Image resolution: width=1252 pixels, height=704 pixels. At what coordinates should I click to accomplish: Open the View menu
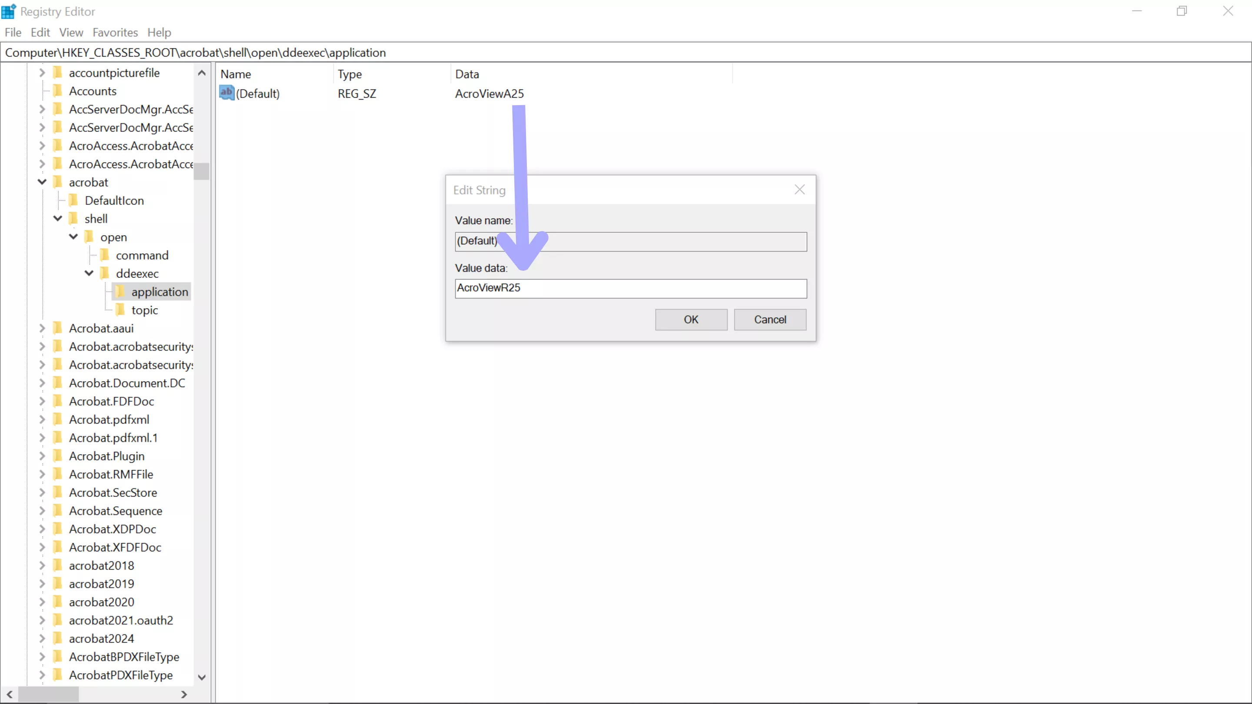point(71,32)
